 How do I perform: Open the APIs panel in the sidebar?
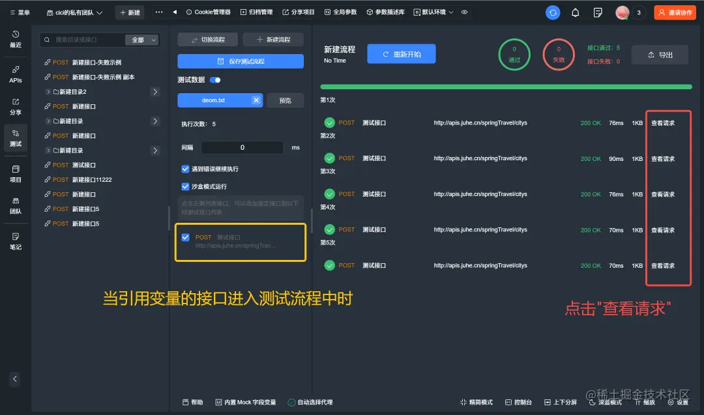coord(14,74)
